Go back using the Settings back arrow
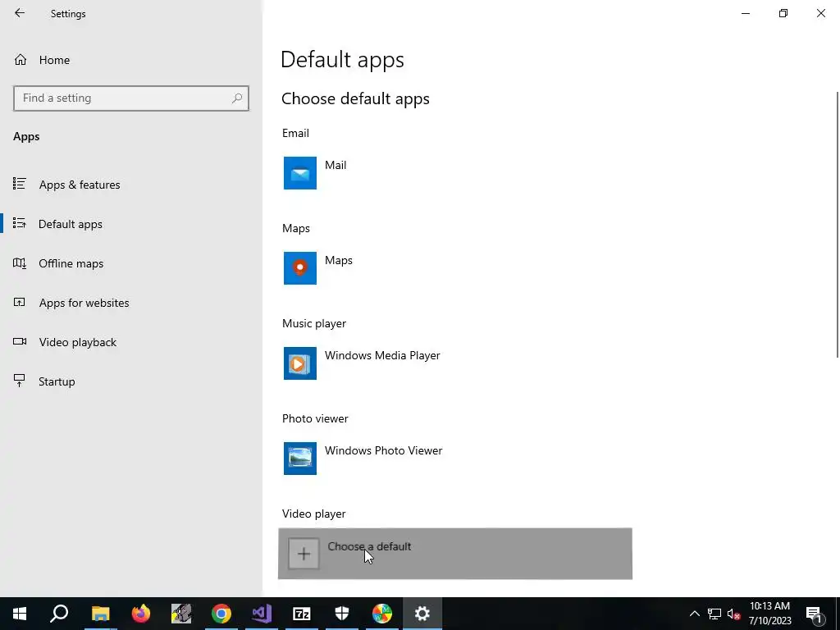The width and height of the screenshot is (840, 630). [x=20, y=13]
